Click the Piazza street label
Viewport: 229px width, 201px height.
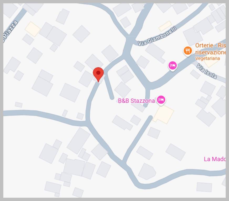pos(11,32)
